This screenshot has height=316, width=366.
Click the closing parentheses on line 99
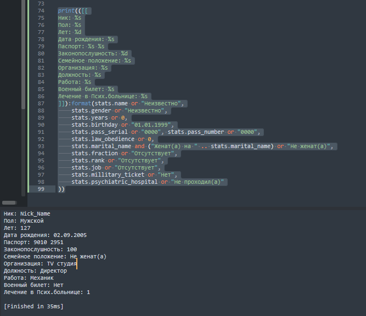[61, 189]
